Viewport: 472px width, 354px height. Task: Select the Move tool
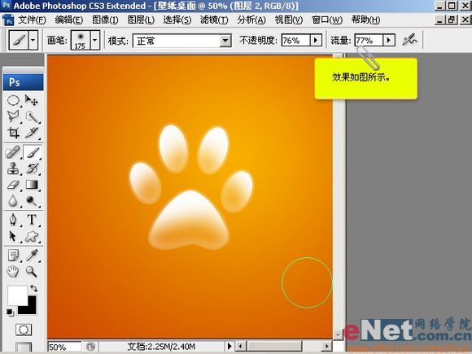(32, 100)
